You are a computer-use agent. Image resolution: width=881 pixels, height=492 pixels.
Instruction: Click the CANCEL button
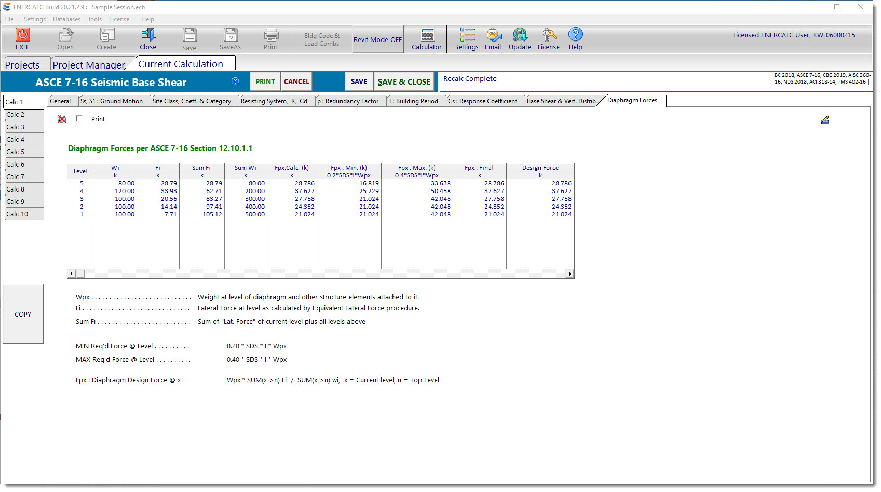(x=296, y=81)
